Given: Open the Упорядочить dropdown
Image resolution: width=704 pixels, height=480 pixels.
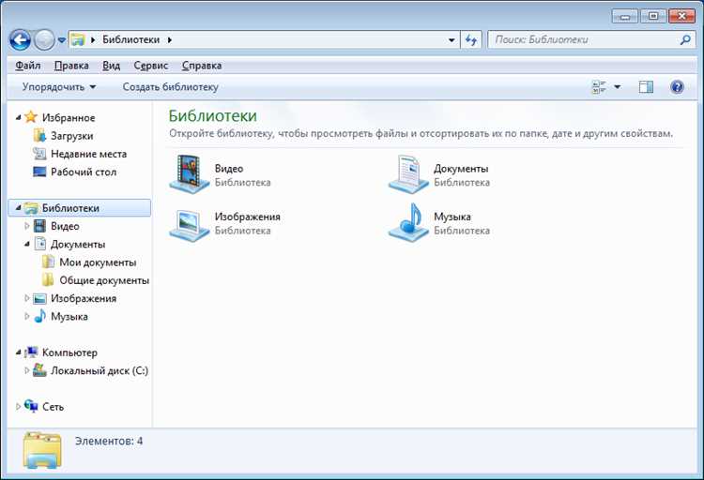Looking at the screenshot, I should pyautogui.click(x=59, y=87).
